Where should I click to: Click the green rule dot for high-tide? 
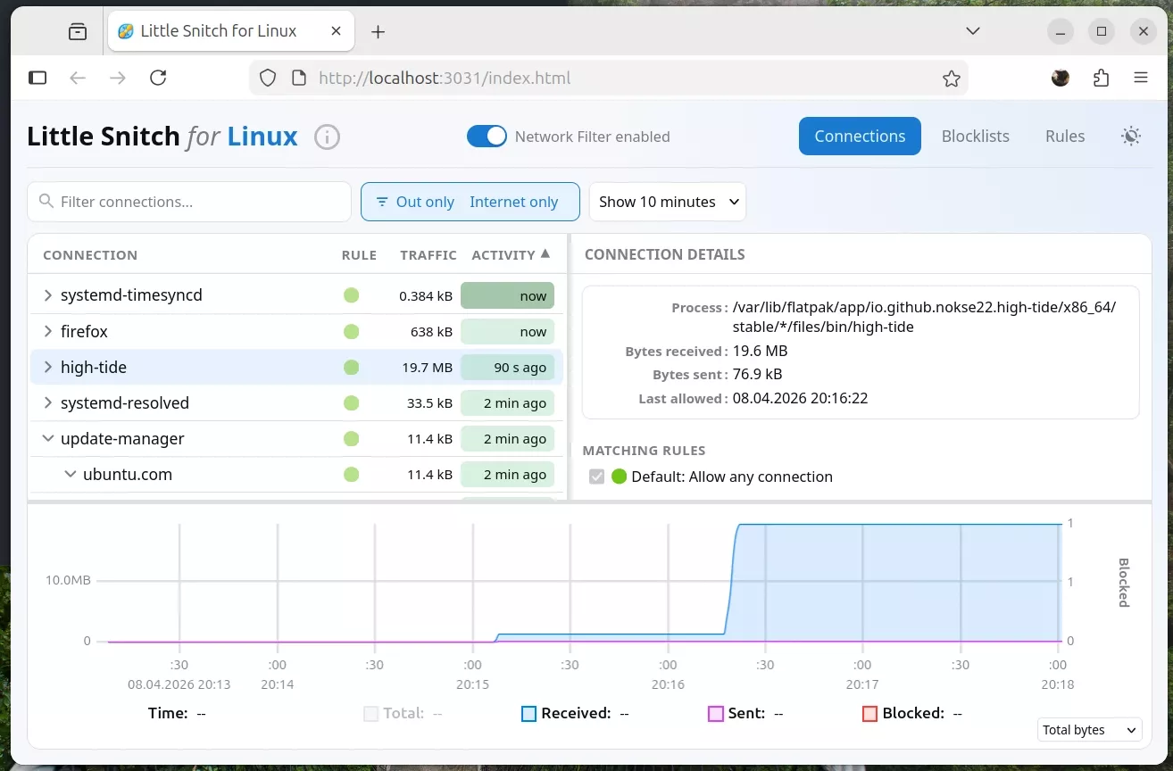352,367
